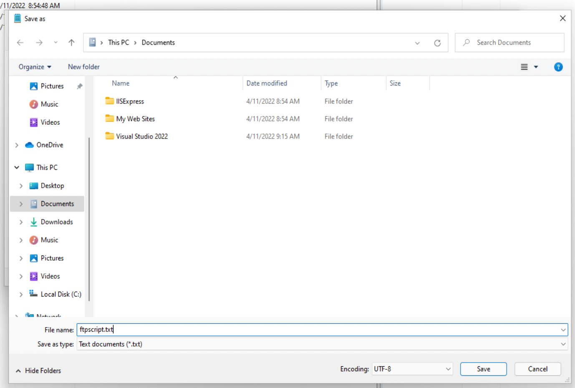Open the Encoding dropdown
Viewport: 575px width, 388px height.
tap(412, 369)
